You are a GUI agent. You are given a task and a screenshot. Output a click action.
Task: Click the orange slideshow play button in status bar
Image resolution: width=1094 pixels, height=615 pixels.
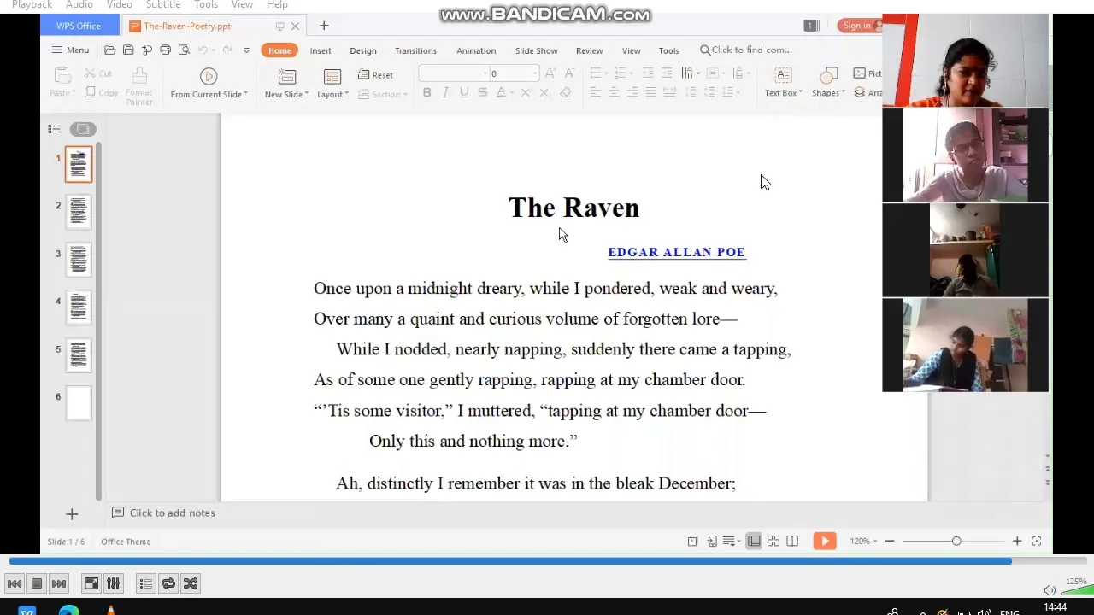pos(825,541)
